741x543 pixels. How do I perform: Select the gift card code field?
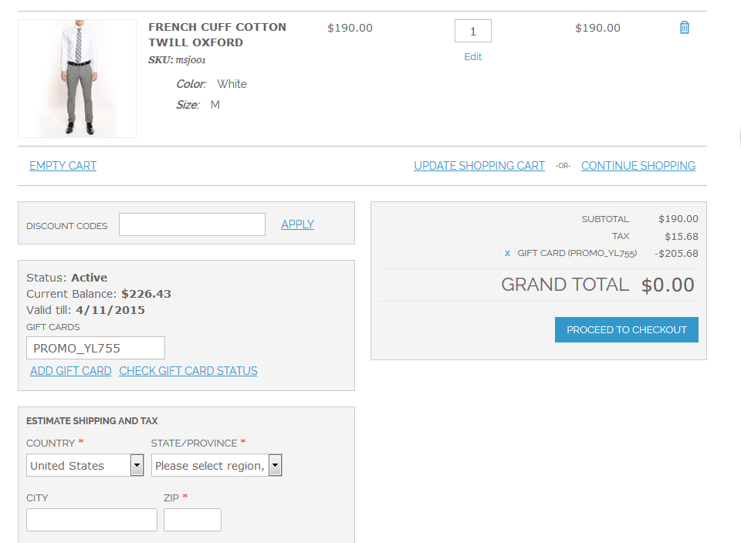[95, 347]
